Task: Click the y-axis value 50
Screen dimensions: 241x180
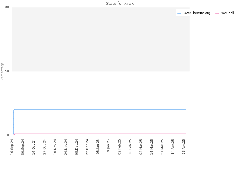Action: [7, 71]
